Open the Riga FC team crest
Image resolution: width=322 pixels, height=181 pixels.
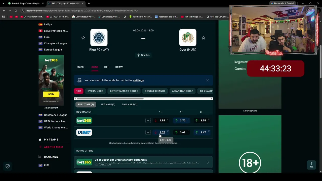(99, 37)
